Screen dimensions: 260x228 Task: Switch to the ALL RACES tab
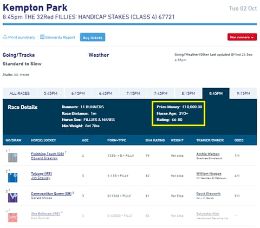point(19,93)
